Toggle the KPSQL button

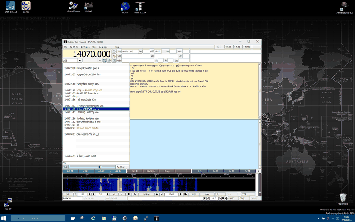[255, 198]
